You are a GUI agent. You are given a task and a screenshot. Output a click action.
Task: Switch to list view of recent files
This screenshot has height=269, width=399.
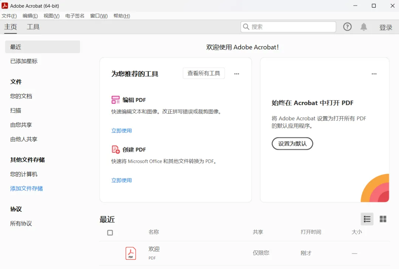(x=367, y=219)
